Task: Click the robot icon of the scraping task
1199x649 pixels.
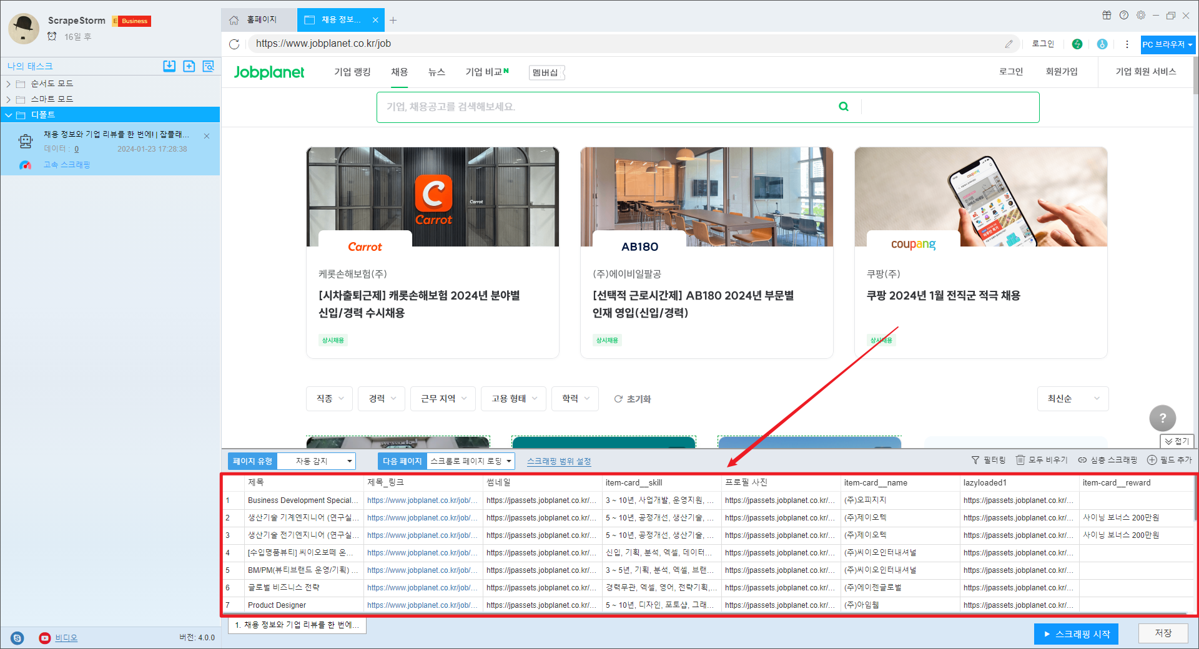Action: [26, 142]
